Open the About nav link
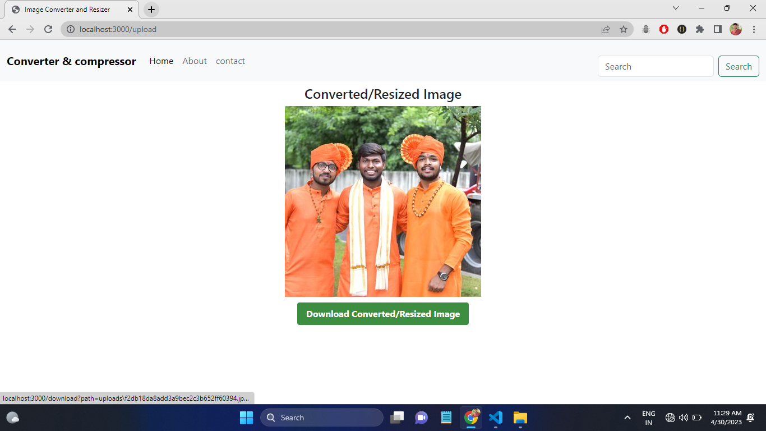 tap(195, 61)
